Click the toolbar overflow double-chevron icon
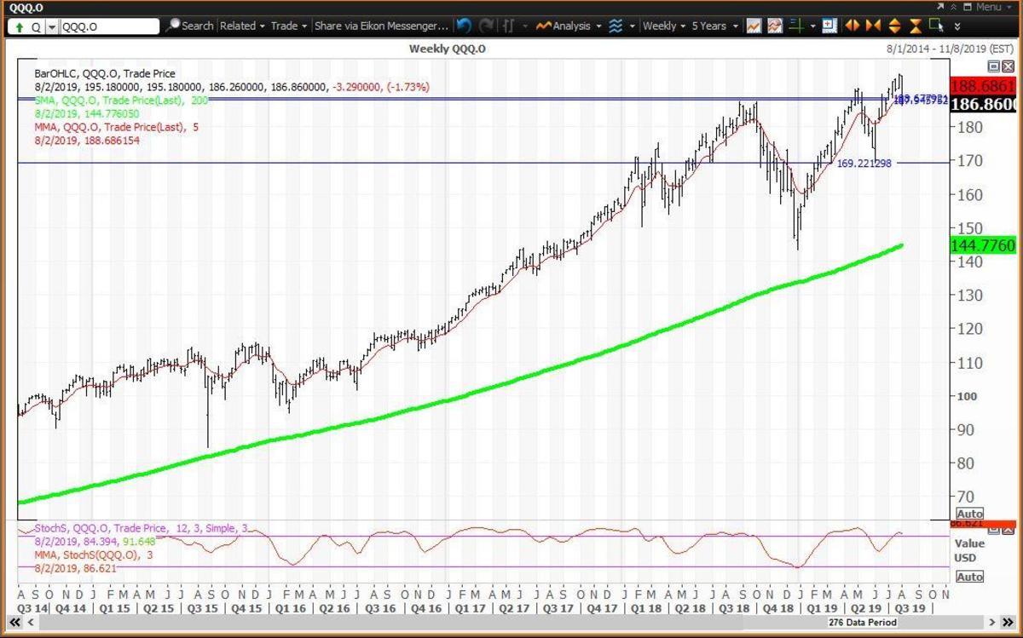The width and height of the screenshot is (1023, 638). pos(957,26)
